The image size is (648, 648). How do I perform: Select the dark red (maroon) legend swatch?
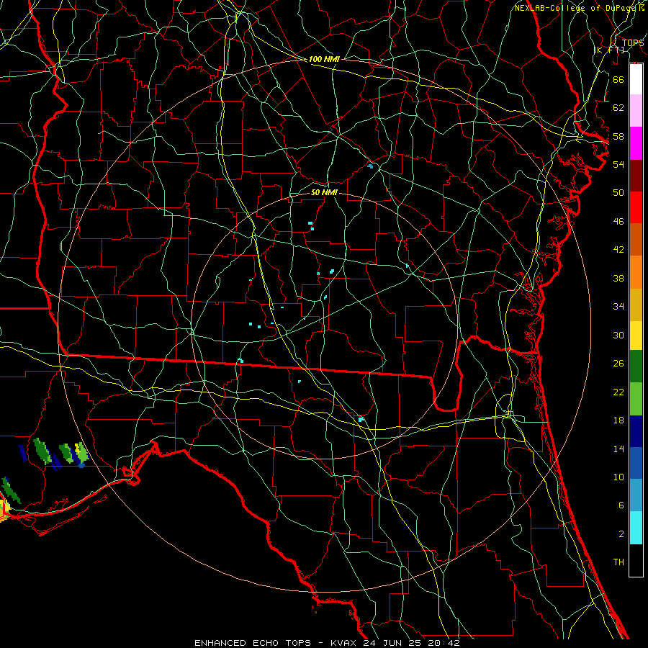[x=636, y=175]
